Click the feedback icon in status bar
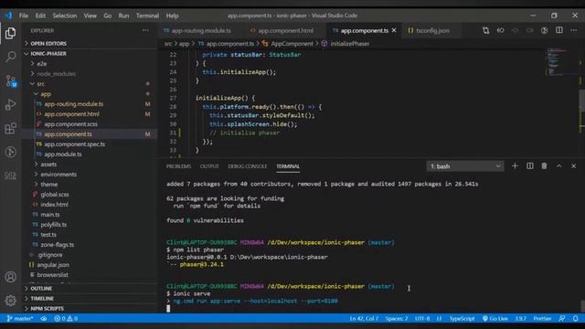This screenshot has width=585, height=329. [561, 319]
